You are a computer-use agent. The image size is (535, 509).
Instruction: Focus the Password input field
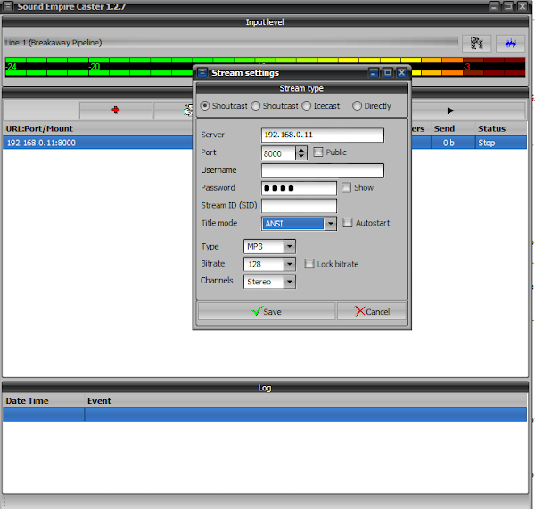pyautogui.click(x=299, y=188)
